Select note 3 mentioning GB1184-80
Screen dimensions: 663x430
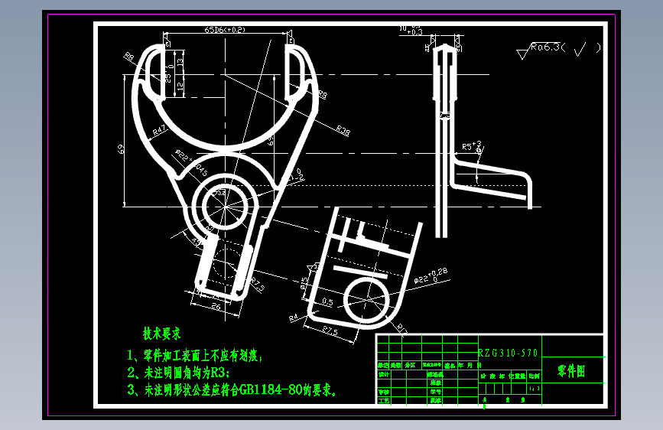point(232,389)
